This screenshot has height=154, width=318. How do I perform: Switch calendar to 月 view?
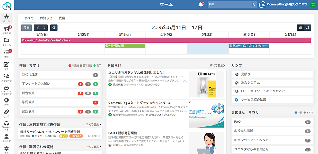pos(307,28)
